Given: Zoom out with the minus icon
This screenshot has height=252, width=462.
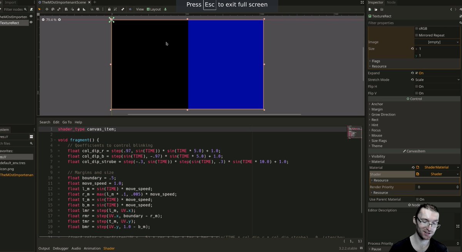Looking at the screenshot, I should coord(43,20).
